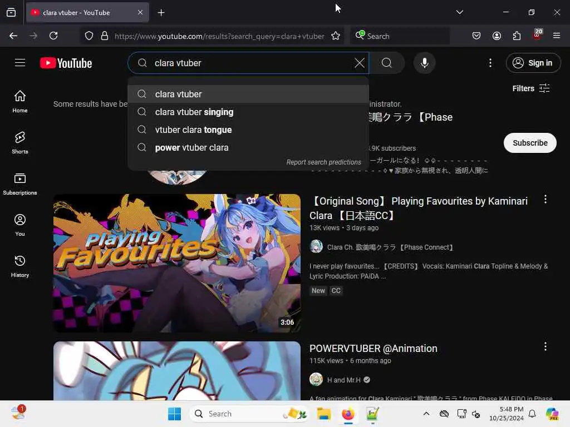Show hidden system tray icons
Screen dimensions: 570x427
pyautogui.click(x=426, y=414)
